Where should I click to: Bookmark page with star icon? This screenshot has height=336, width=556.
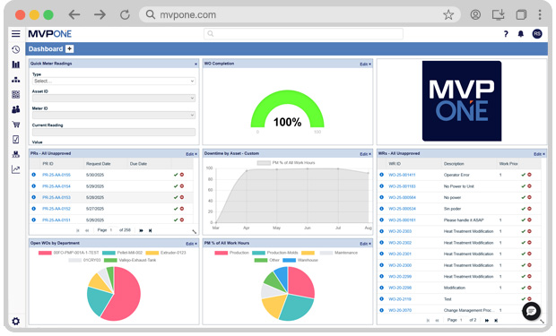tap(448, 14)
